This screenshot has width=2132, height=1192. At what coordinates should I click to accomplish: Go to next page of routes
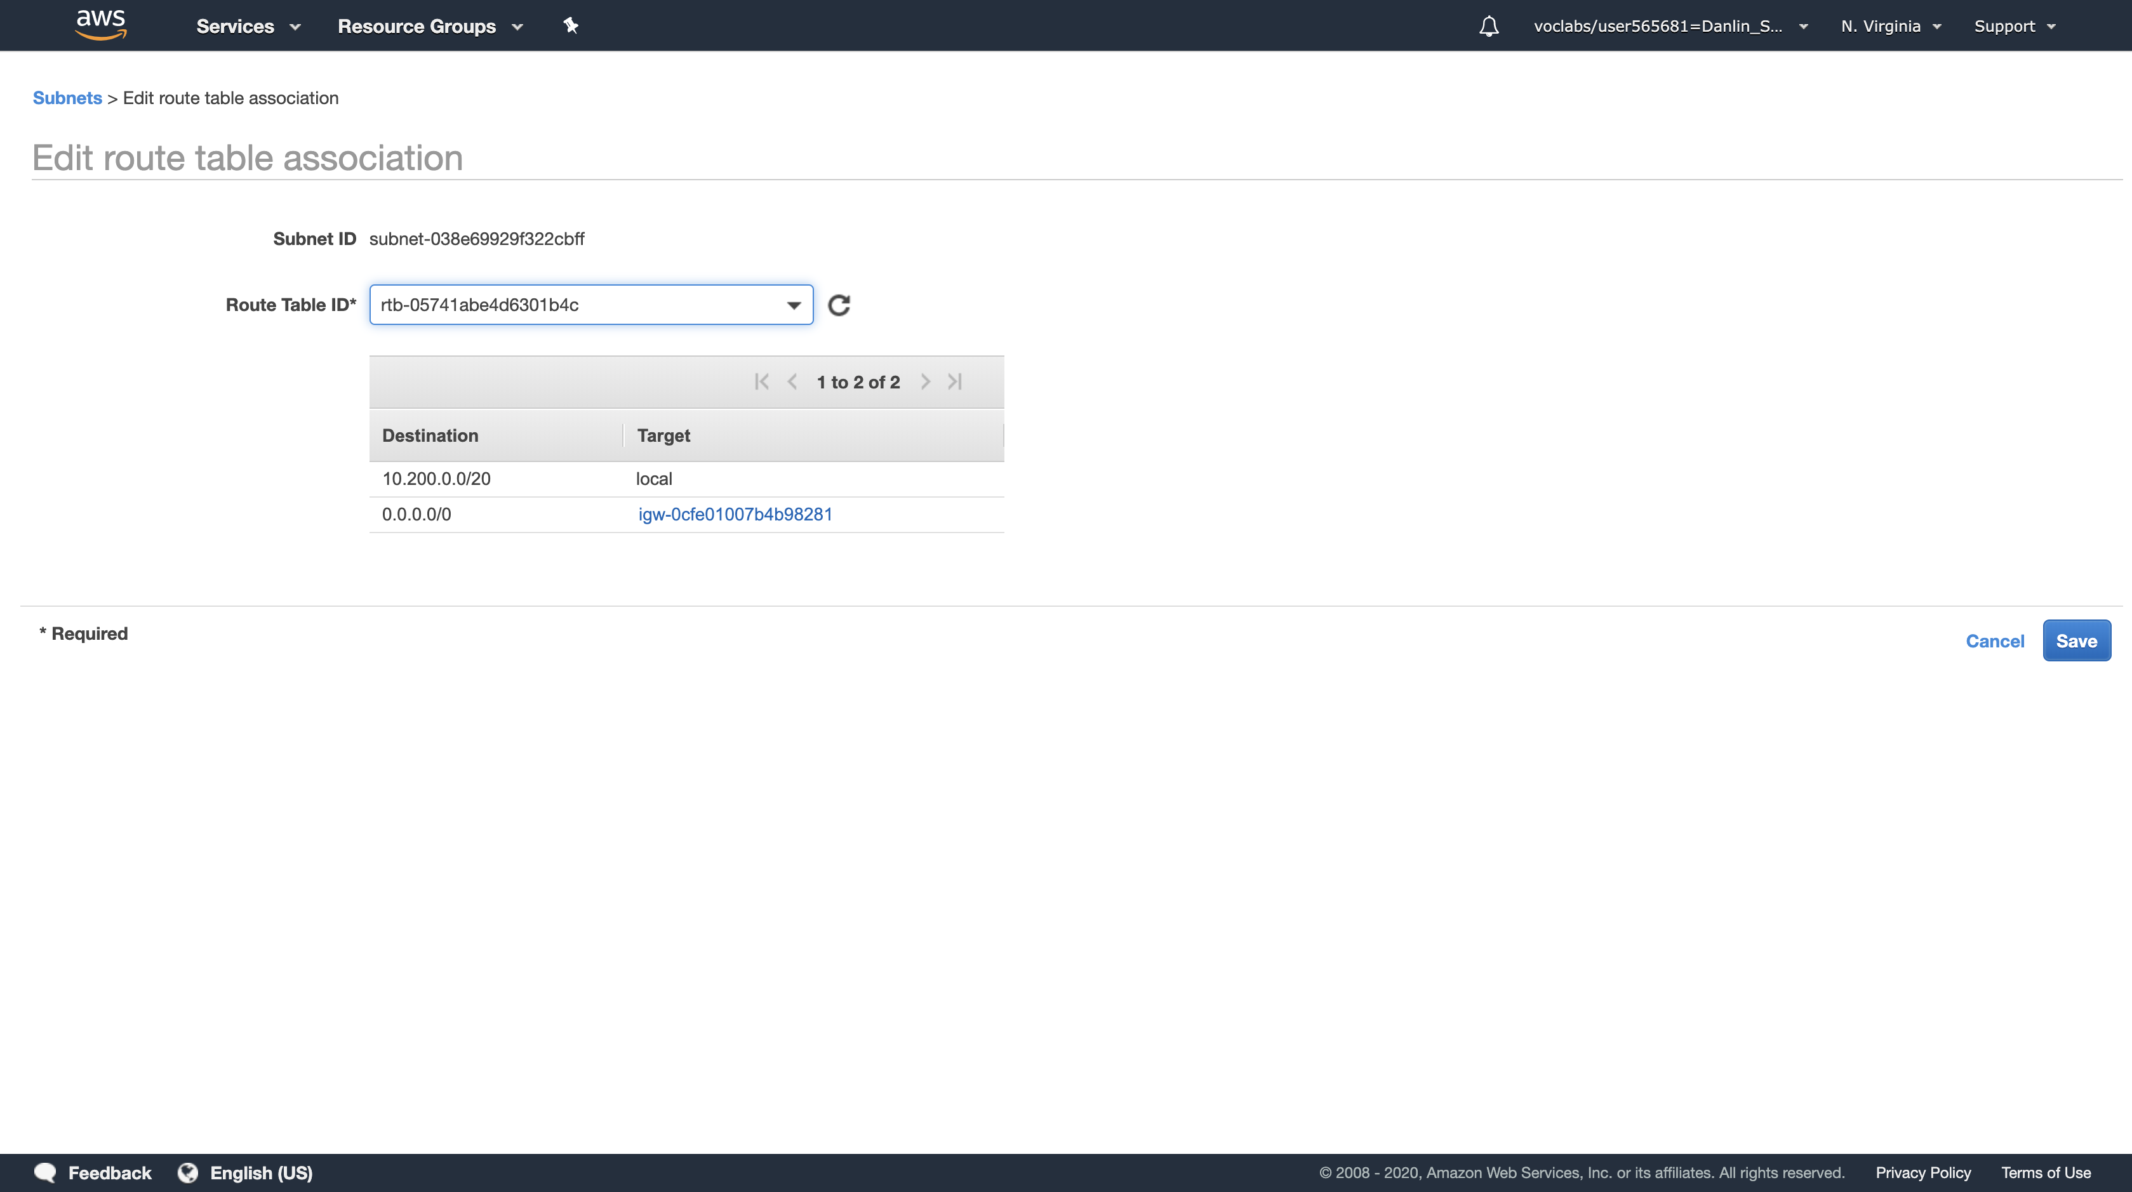[925, 381]
